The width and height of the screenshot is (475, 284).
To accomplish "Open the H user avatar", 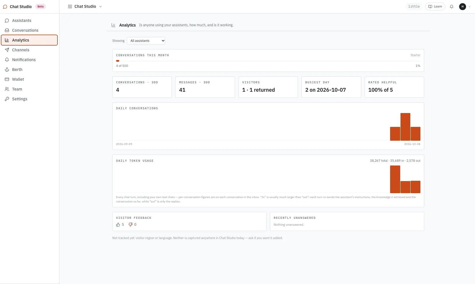I will pyautogui.click(x=463, y=7).
